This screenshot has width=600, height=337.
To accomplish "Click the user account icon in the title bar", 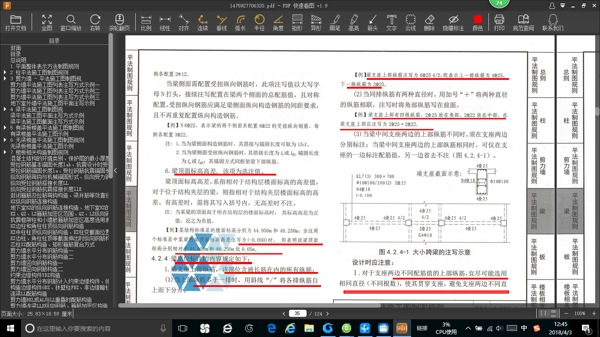I will click(x=552, y=6).
